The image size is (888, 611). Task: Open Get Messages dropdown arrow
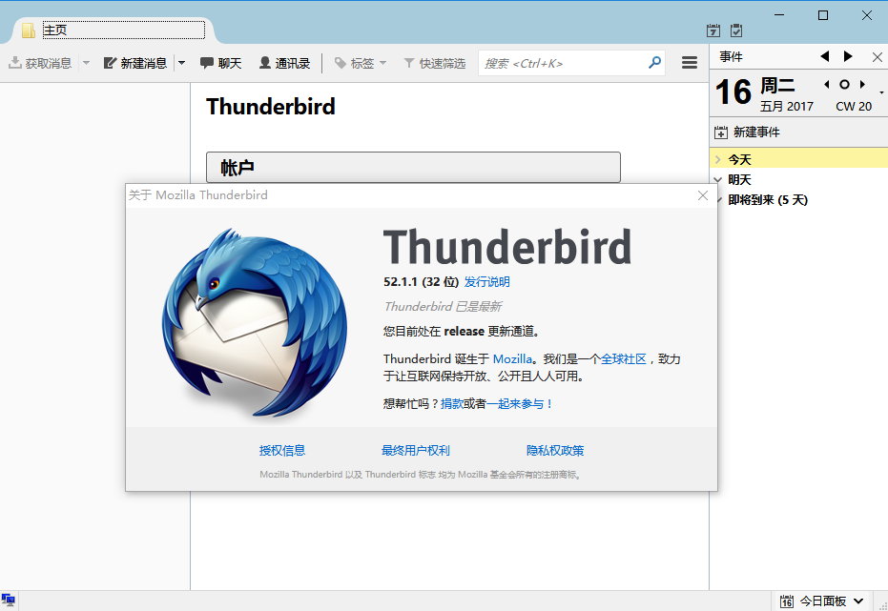tap(86, 63)
